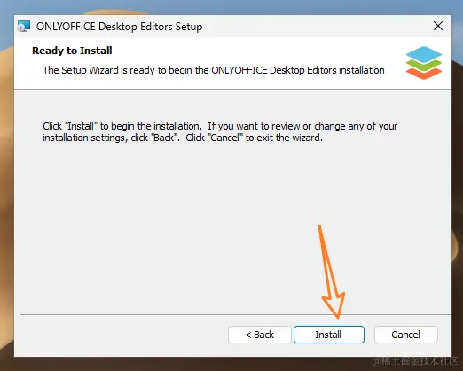Click the instruction paragraph starting with 'Click "Install"'

[x=220, y=131]
